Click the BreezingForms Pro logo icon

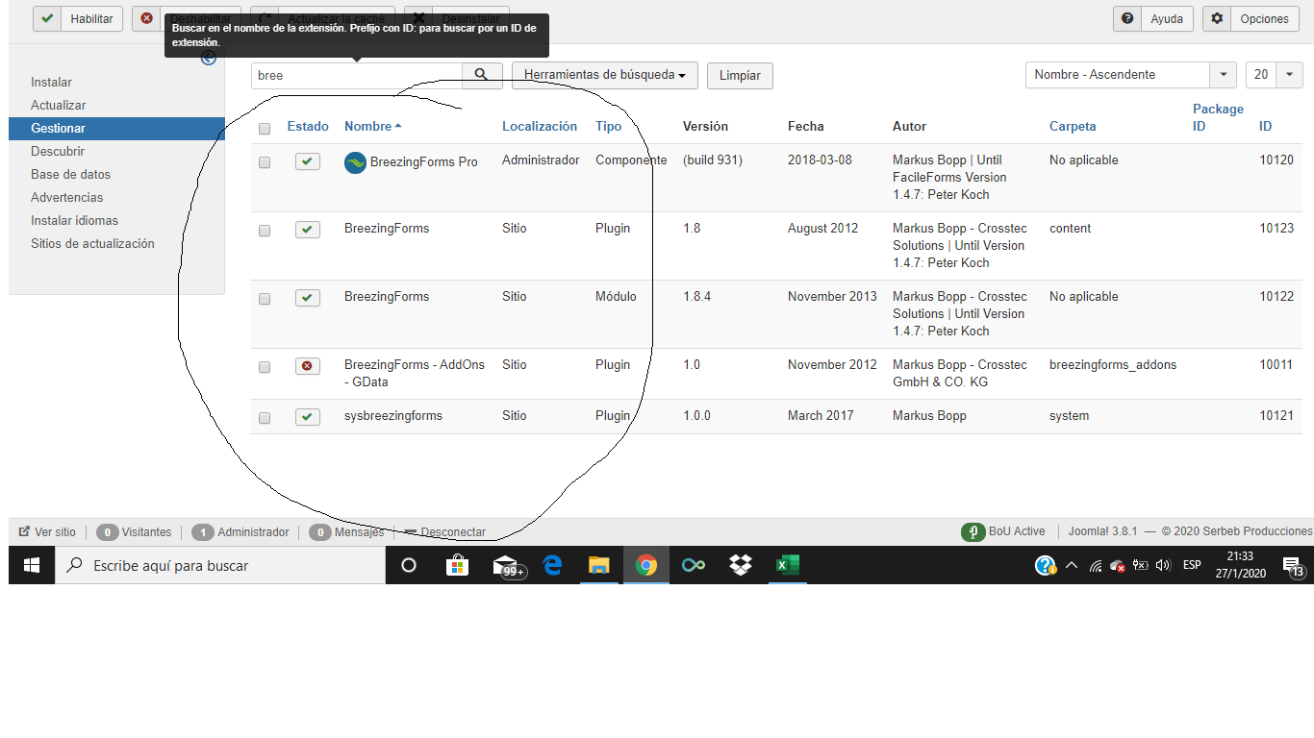tap(355, 162)
